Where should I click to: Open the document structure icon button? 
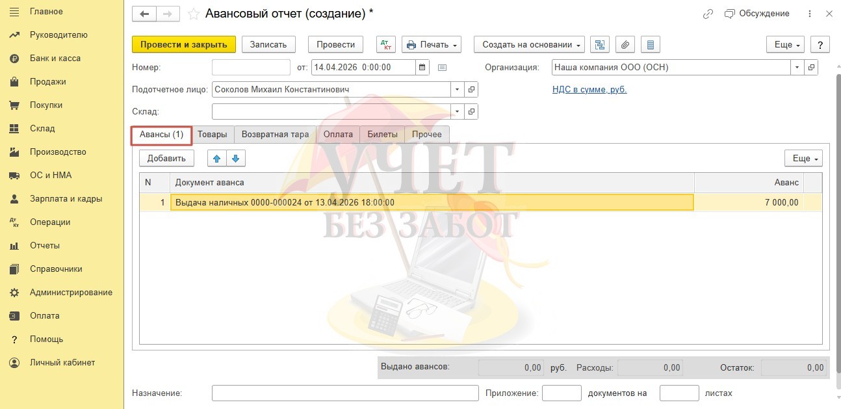[600, 44]
